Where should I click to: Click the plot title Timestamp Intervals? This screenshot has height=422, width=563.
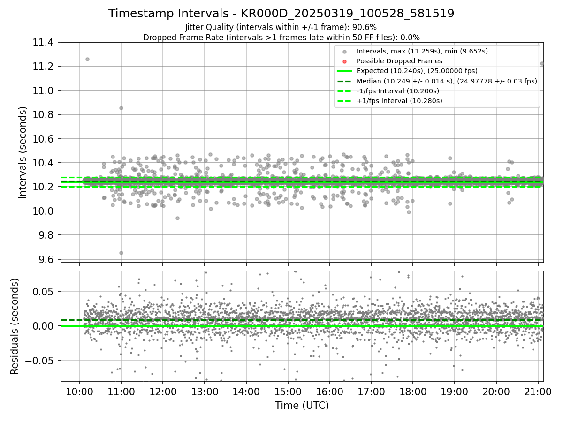(x=281, y=14)
